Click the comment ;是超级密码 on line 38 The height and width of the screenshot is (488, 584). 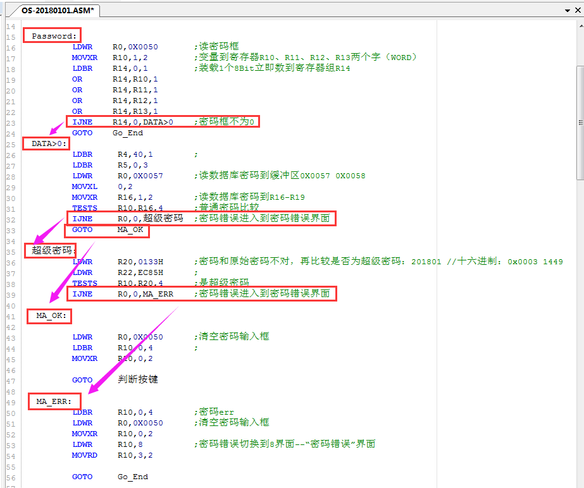221,283
